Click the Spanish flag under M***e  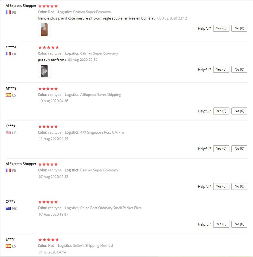coord(8,95)
